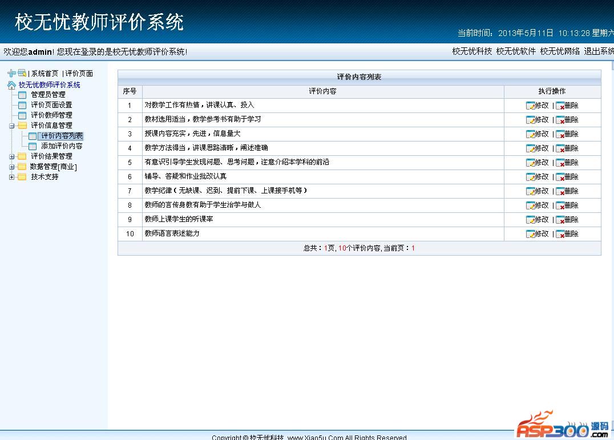Open 评价教师管理 in the sidebar tree
The height and width of the screenshot is (440, 614).
click(x=51, y=115)
